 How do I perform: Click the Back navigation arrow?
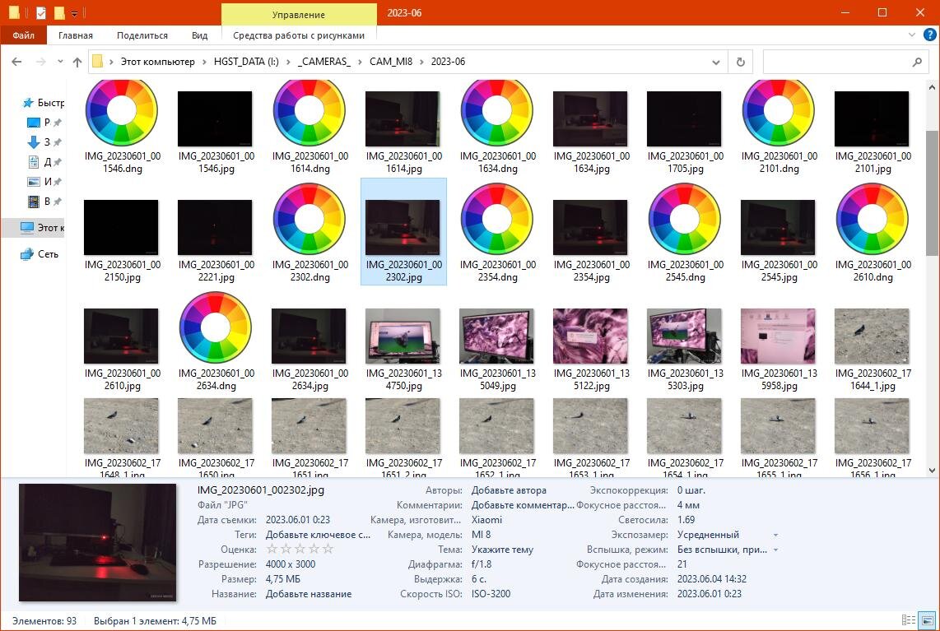point(16,62)
